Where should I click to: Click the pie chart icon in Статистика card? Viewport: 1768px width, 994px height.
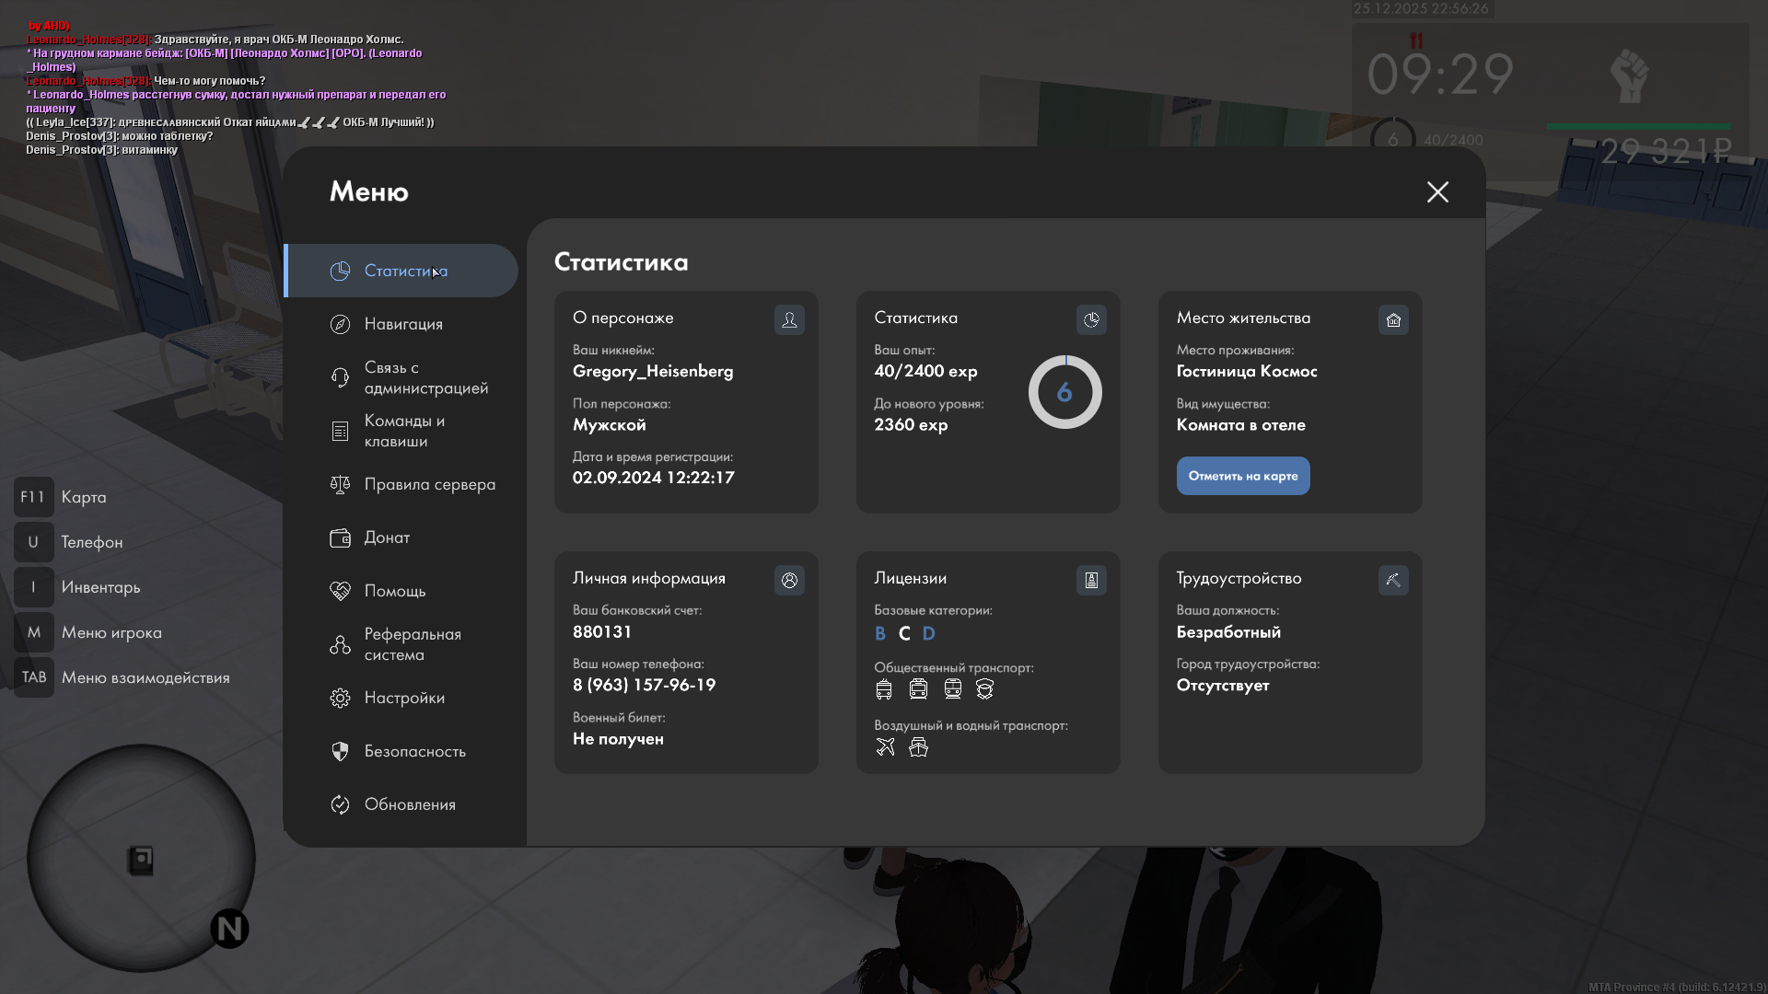tap(1091, 319)
